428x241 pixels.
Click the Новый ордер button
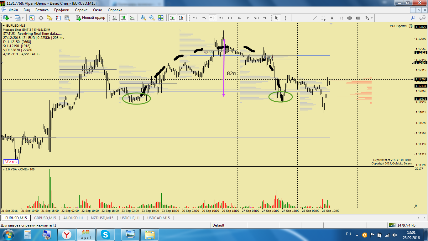(x=91, y=18)
